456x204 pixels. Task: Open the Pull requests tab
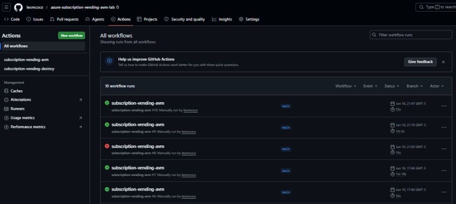pos(64,19)
